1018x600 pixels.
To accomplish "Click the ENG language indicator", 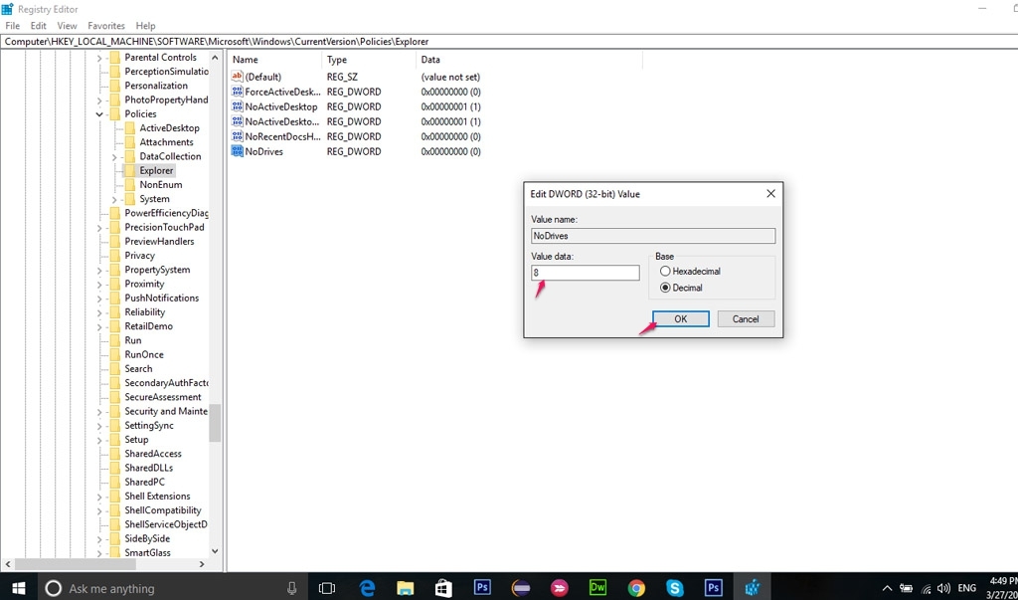I will tap(966, 588).
